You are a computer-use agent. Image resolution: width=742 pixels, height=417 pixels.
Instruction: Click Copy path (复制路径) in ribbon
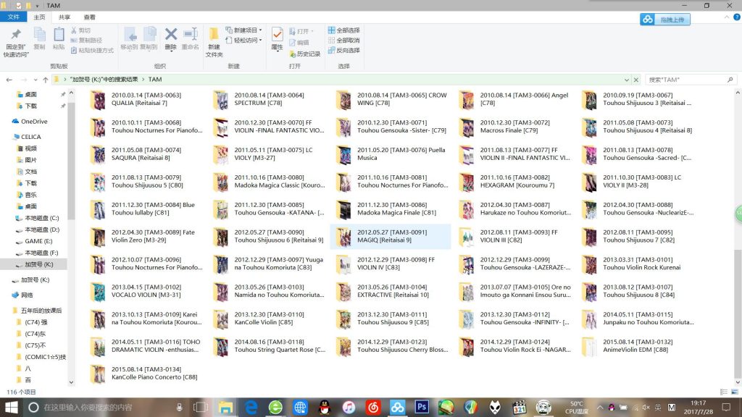86,41
